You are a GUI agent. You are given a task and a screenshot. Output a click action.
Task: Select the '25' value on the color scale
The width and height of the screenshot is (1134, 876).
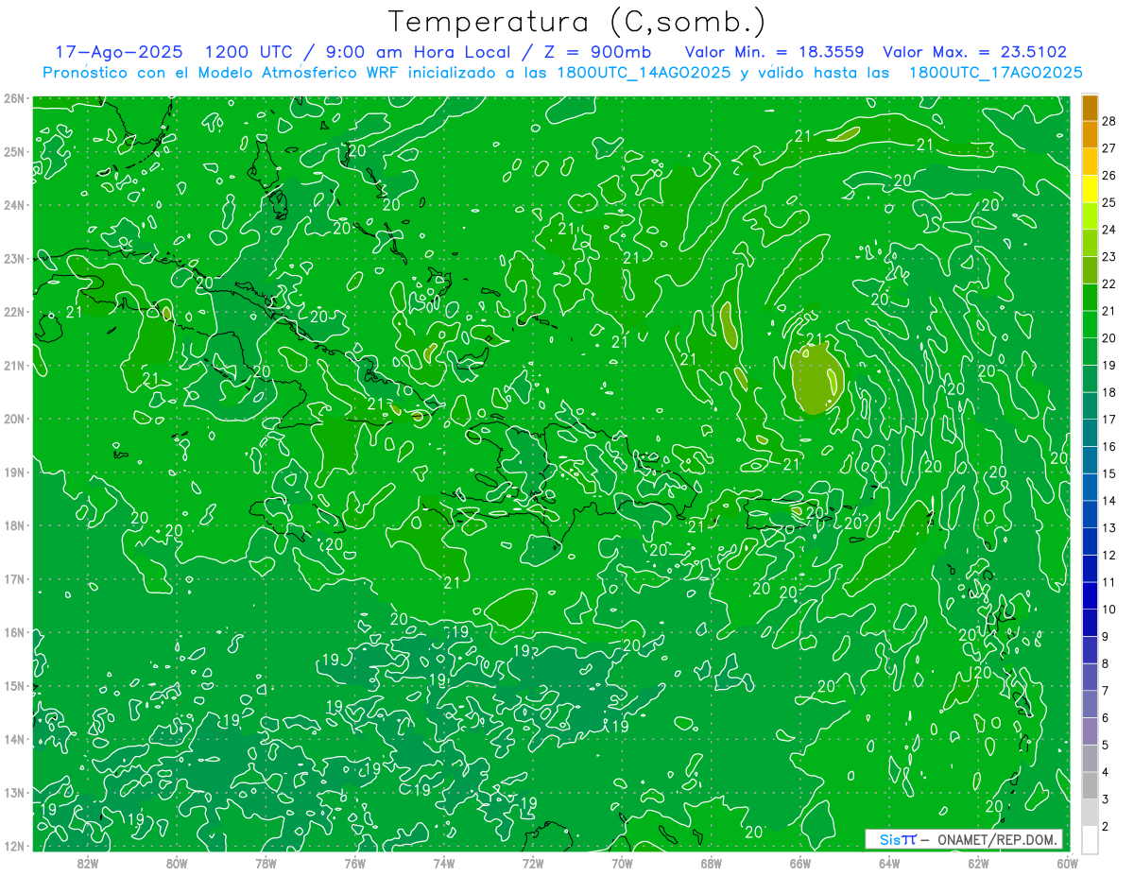pyautogui.click(x=1108, y=202)
